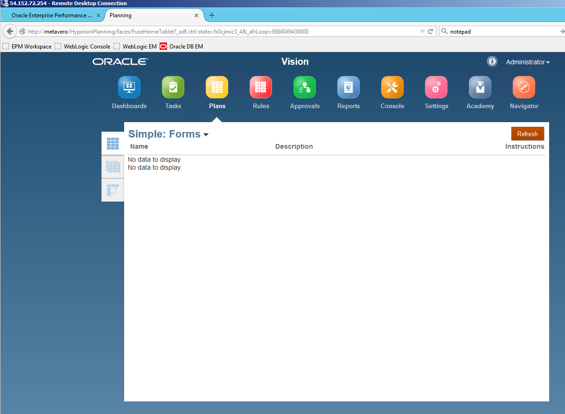Click the Dashboards label text
Screen dimensions: 565x414
coord(129,106)
